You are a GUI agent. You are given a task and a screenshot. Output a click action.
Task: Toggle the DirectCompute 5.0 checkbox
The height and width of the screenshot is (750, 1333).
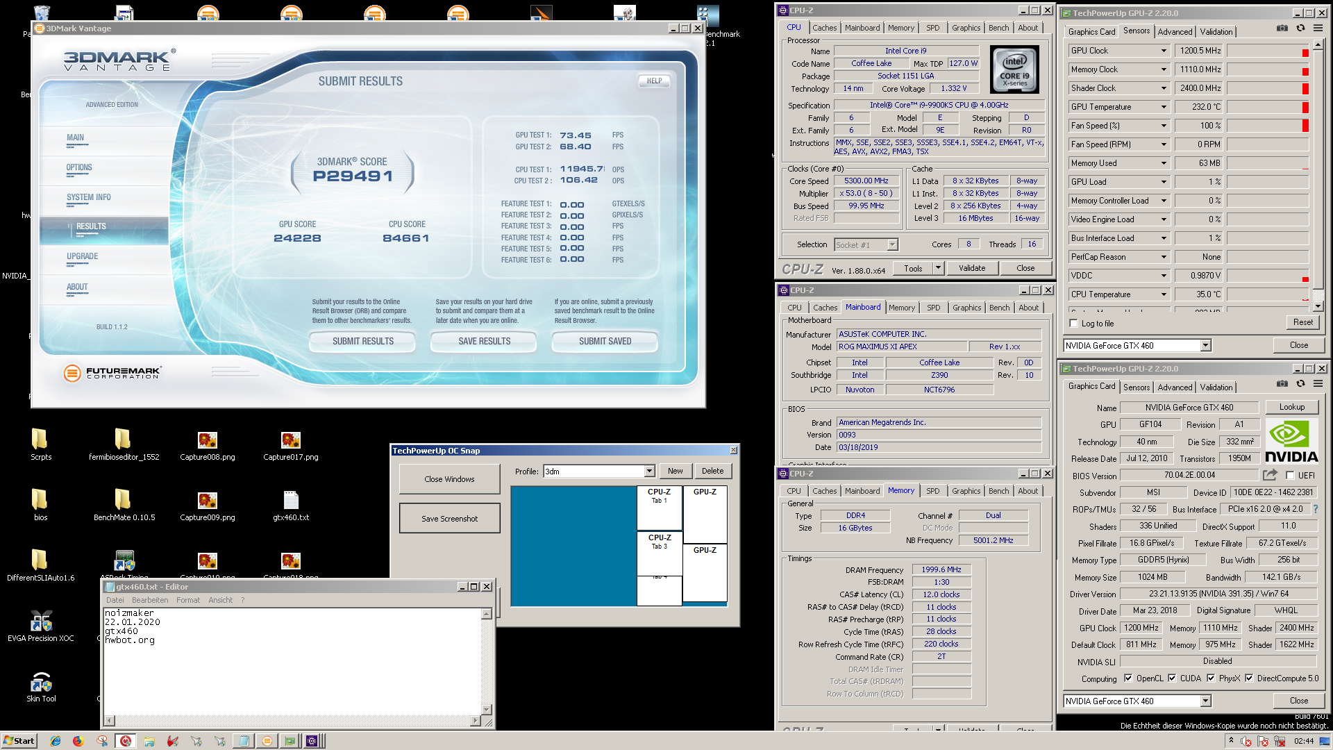[1249, 678]
